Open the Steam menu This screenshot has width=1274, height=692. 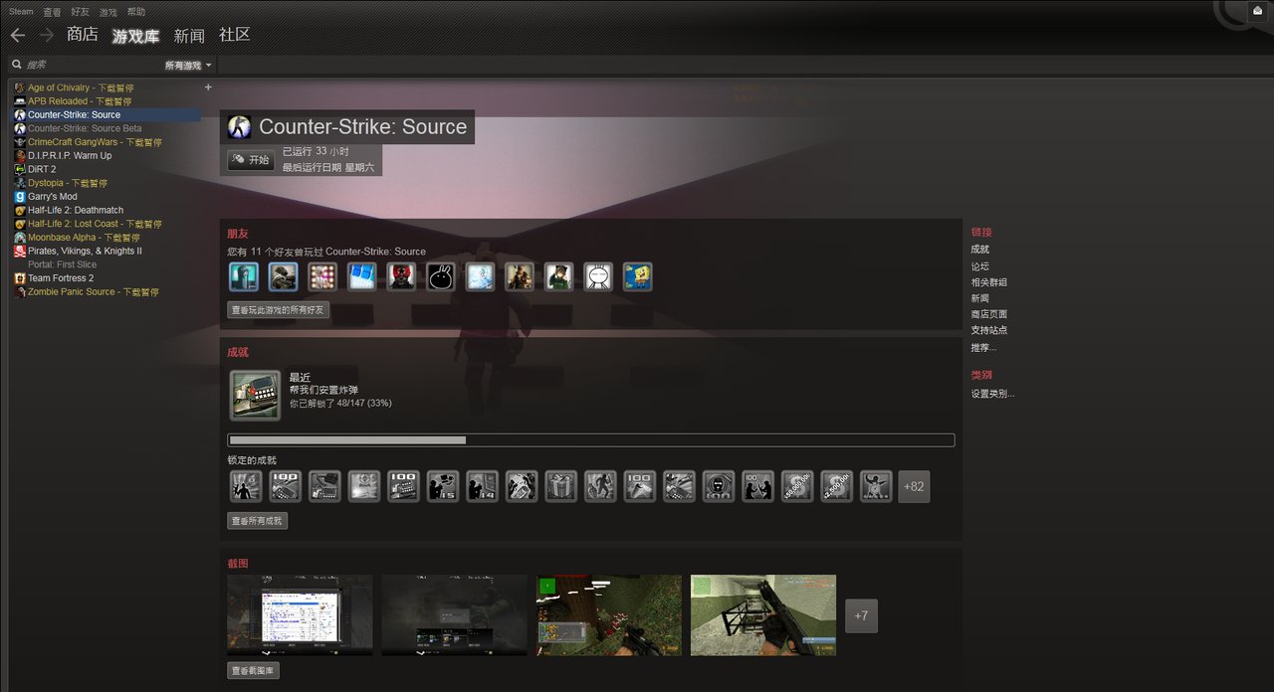(x=21, y=12)
